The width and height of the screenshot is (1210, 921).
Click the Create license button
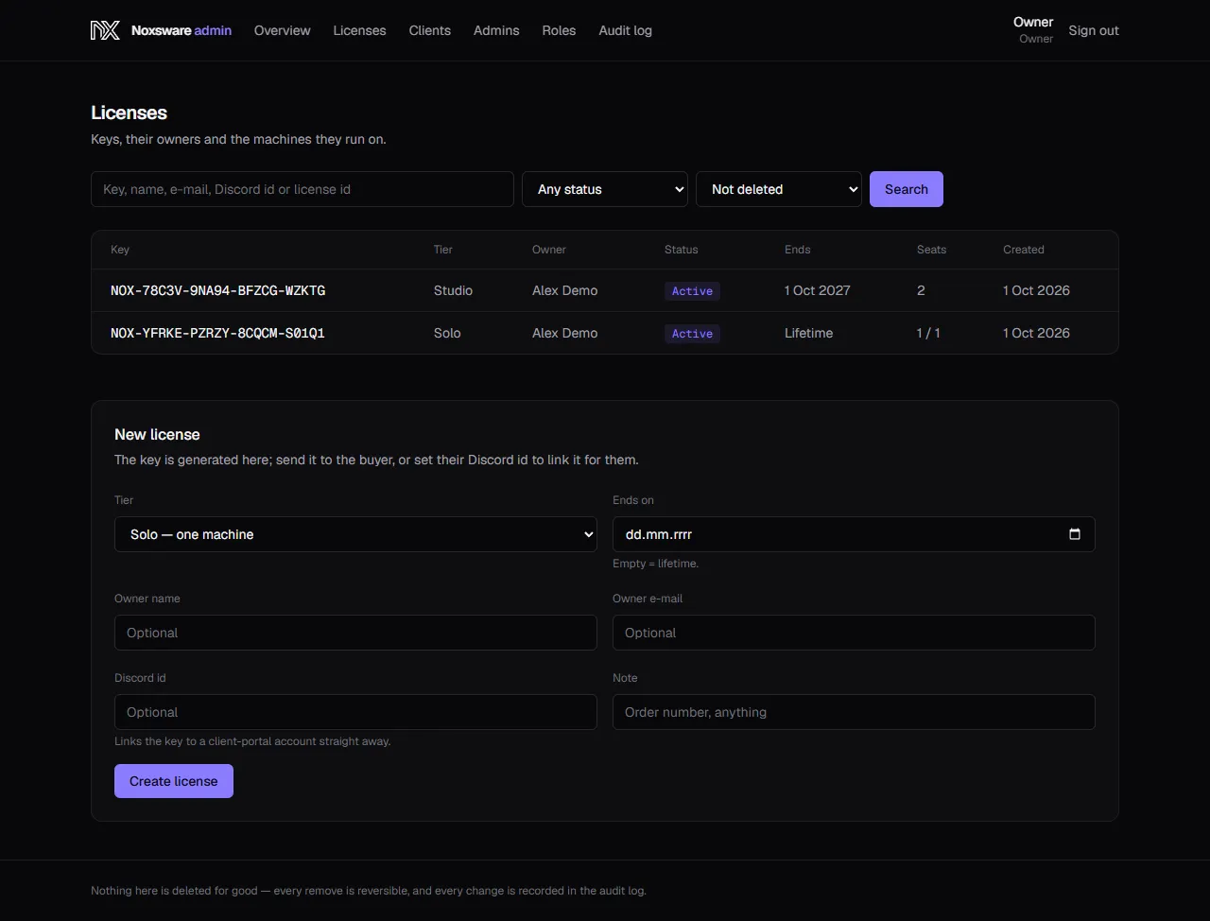click(174, 781)
